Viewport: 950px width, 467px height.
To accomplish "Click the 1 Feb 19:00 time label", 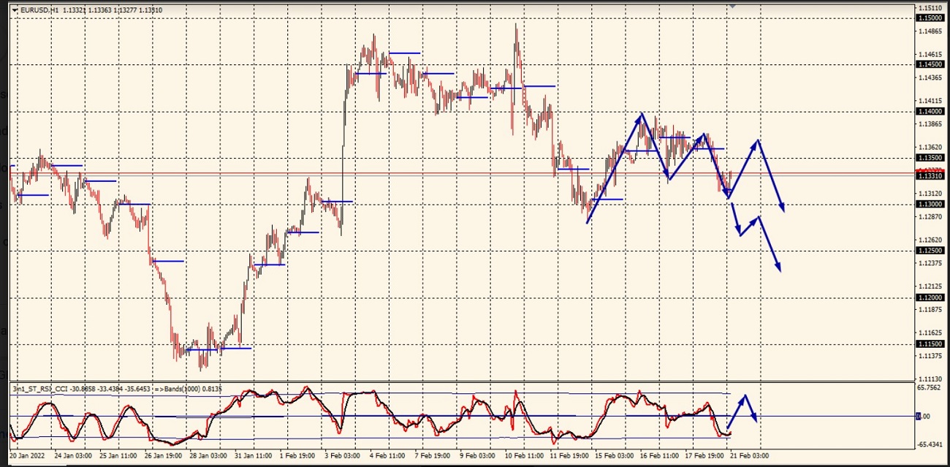I will (x=297, y=455).
